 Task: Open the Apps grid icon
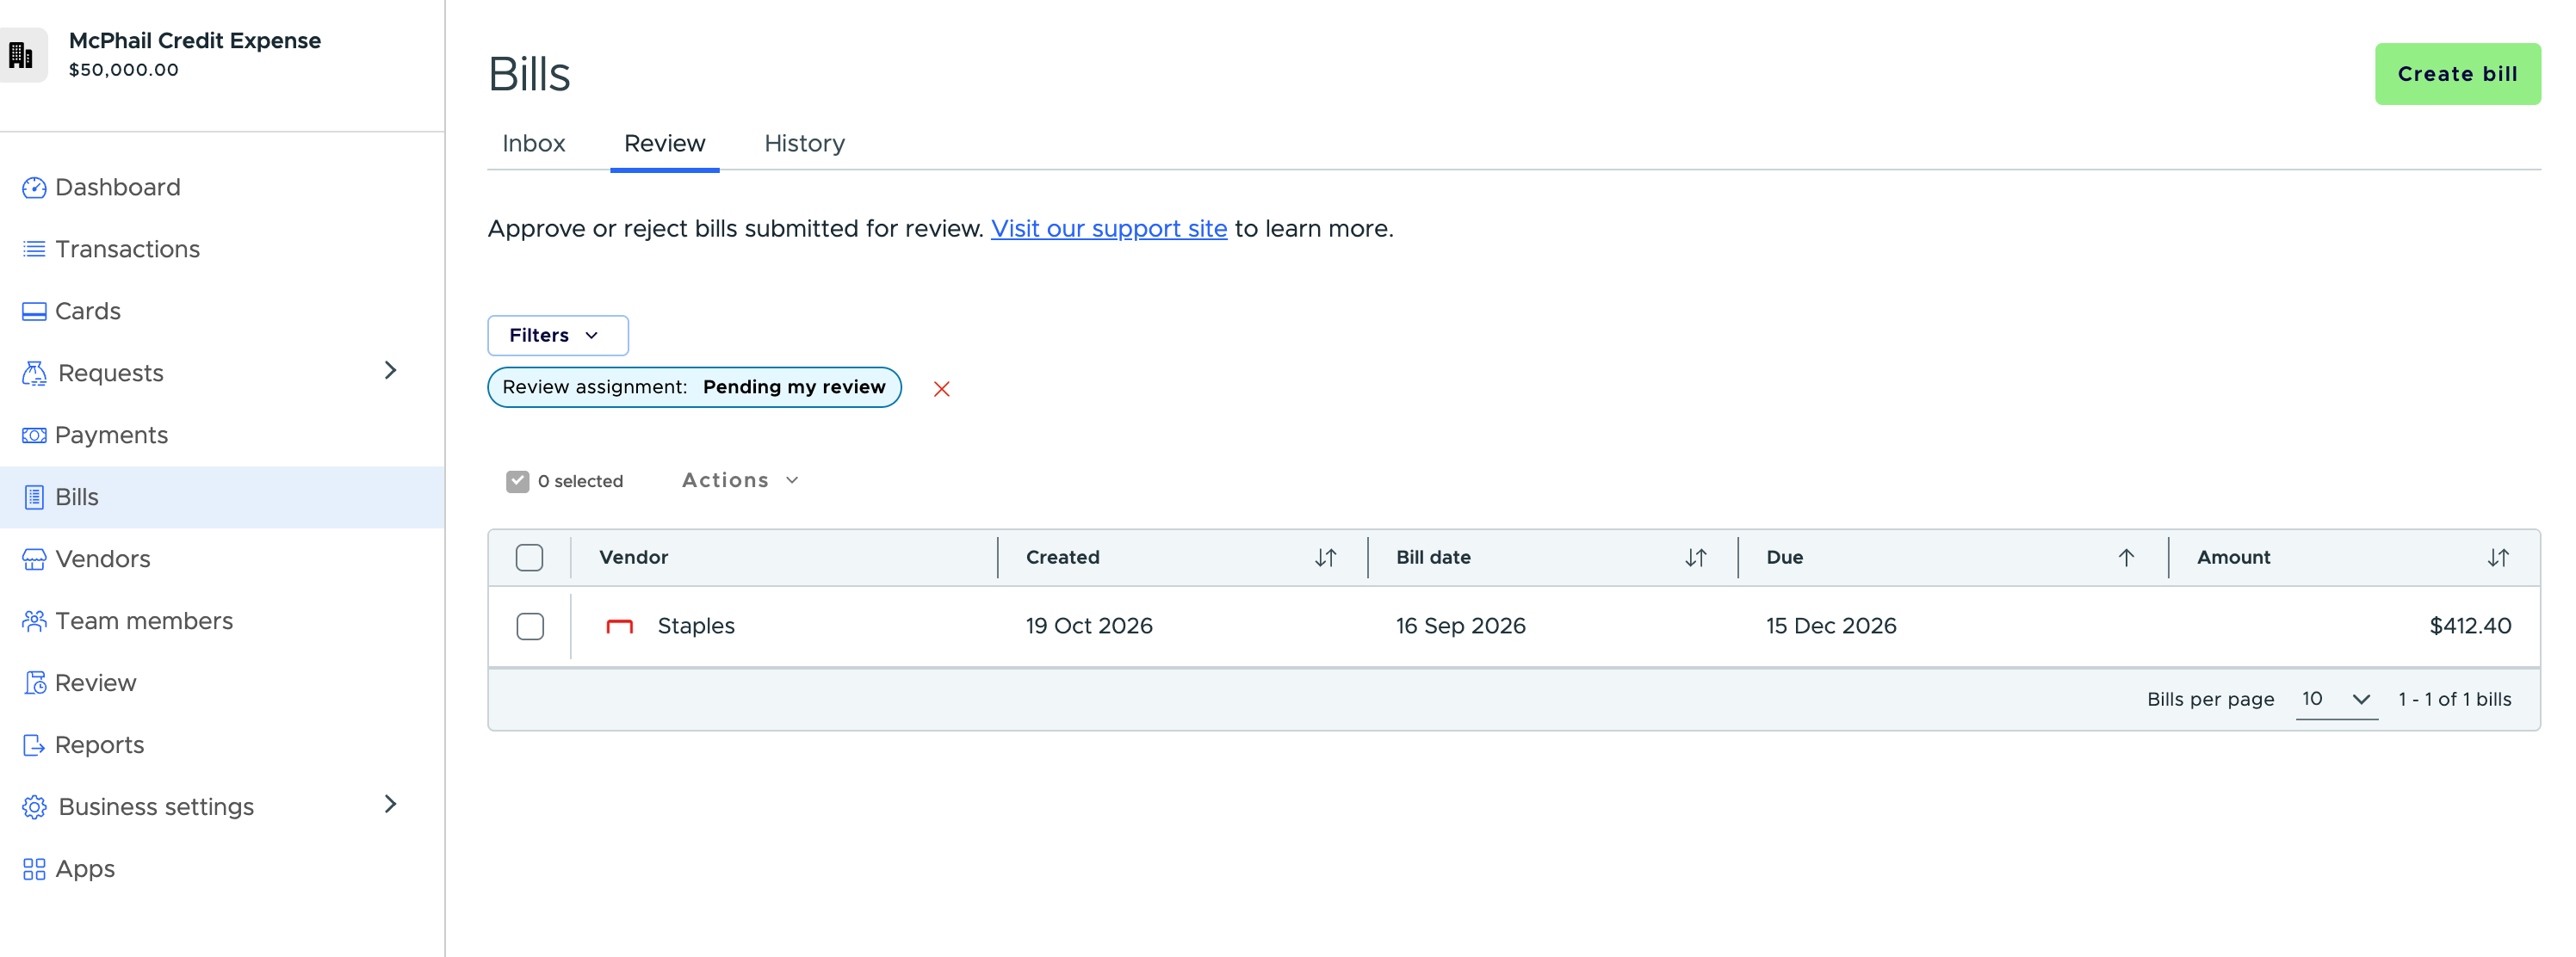tap(34, 869)
